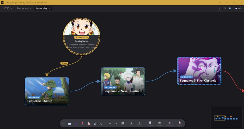
Task: Export to Scrivener
Action: point(170,124)
